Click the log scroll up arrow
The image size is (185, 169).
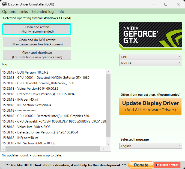(x=108, y=72)
